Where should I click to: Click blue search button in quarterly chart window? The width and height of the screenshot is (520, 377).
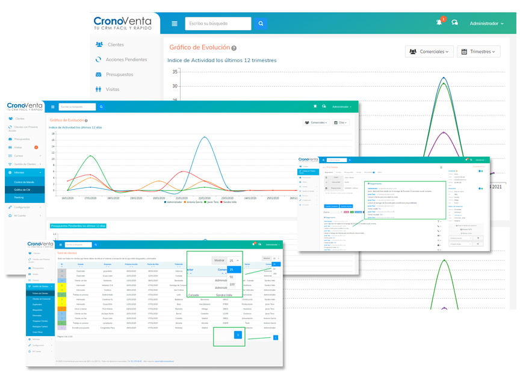tap(261, 23)
